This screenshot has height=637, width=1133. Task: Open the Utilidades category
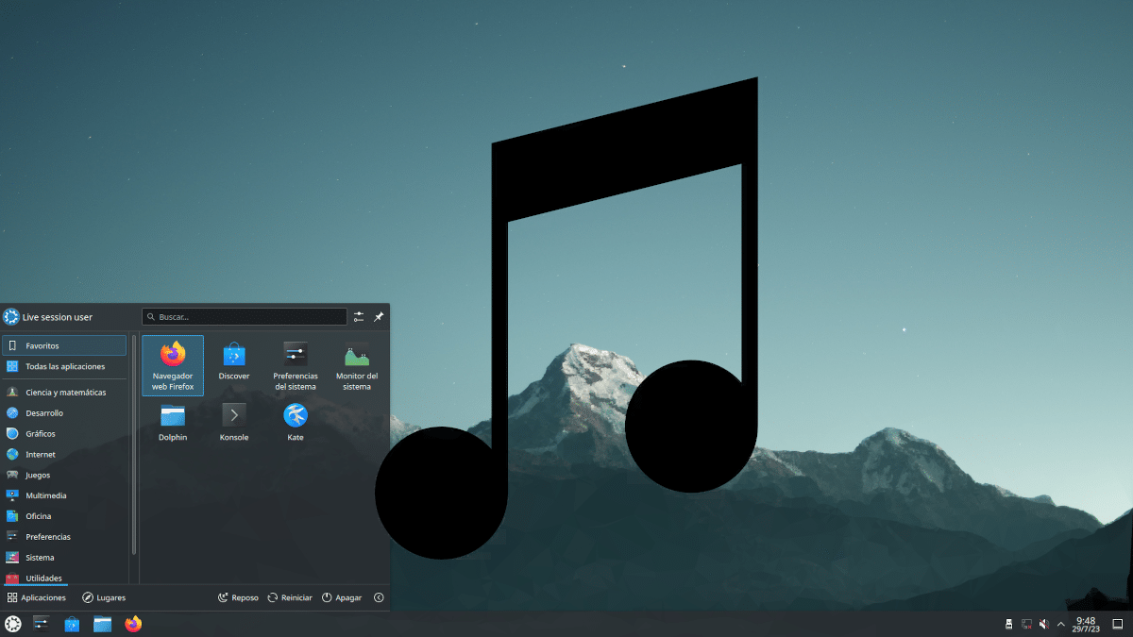[64, 578]
